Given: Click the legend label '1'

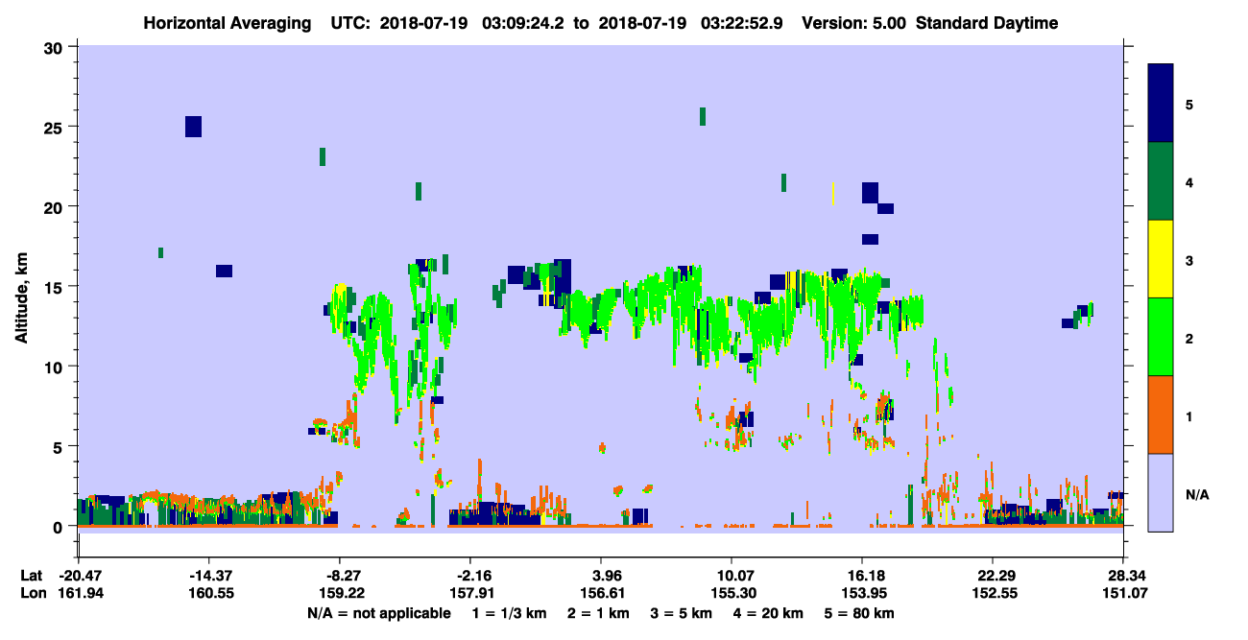Looking at the screenshot, I should tap(1189, 415).
